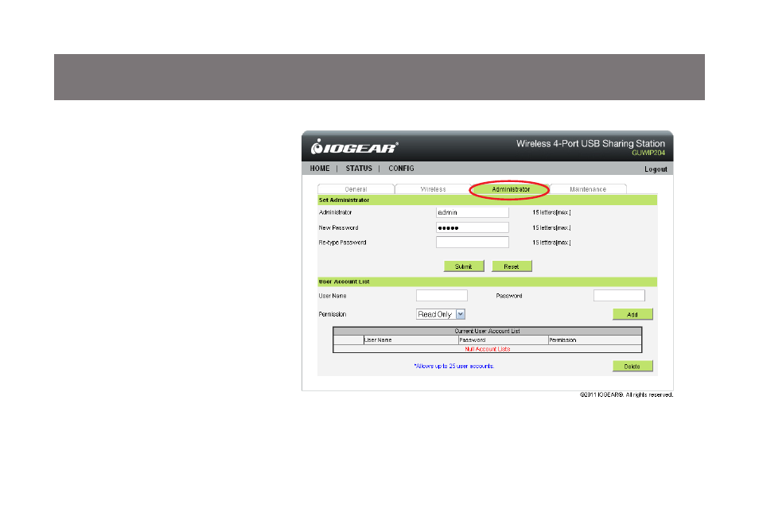Switch to the General tab
Image resolution: width=759 pixels, height=528 pixels.
[x=356, y=189]
